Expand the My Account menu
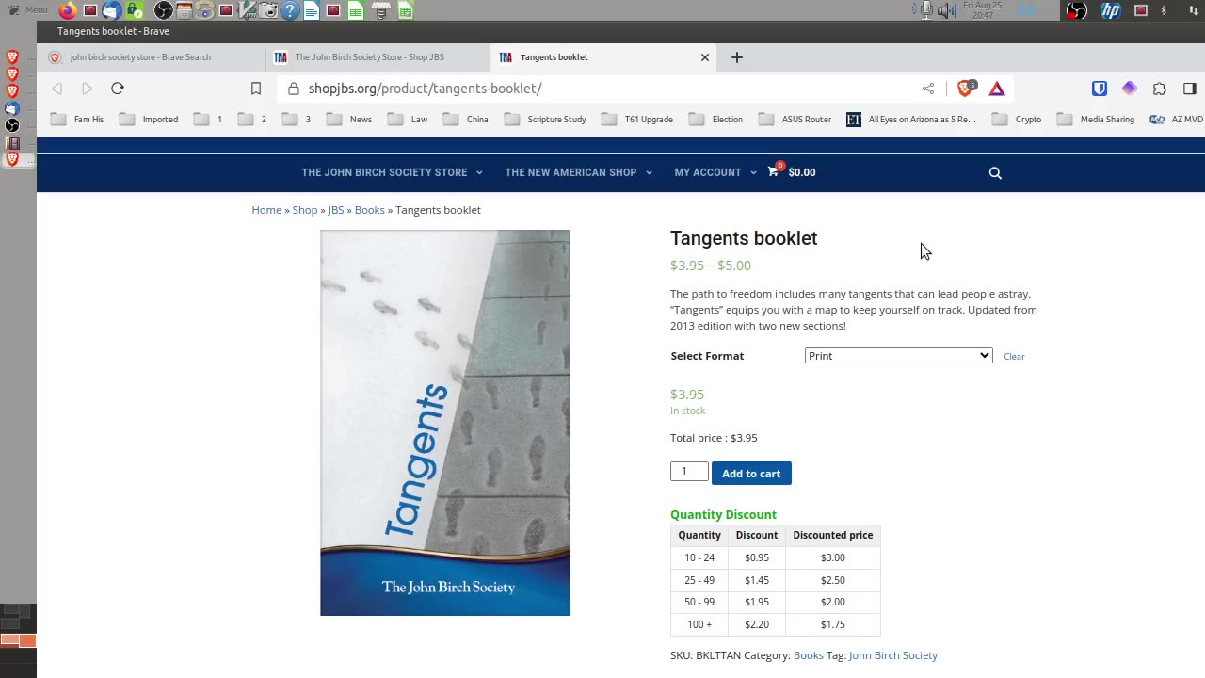 pos(715,172)
